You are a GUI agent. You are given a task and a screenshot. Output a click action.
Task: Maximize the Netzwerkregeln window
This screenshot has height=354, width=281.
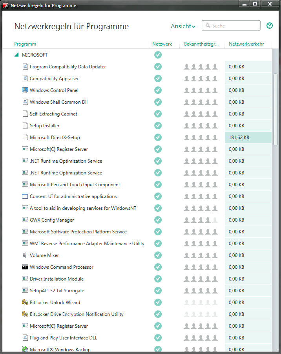[x=255, y=4]
